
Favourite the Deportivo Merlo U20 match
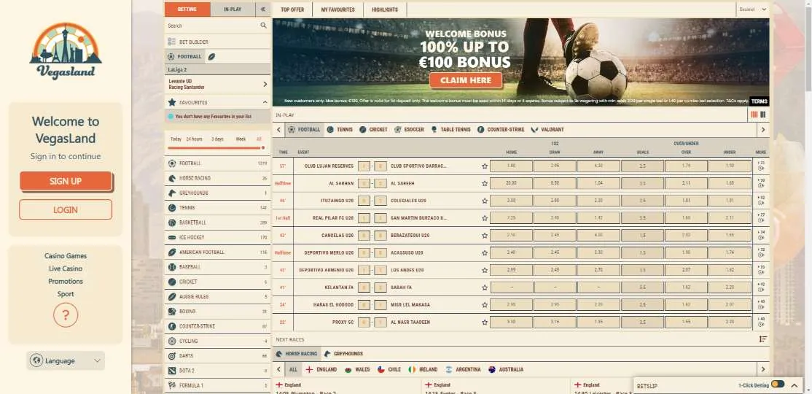485,253
